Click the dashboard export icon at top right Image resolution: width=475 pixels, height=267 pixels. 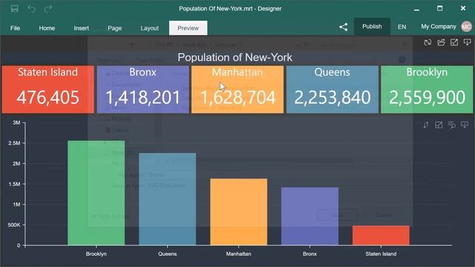pos(467,42)
